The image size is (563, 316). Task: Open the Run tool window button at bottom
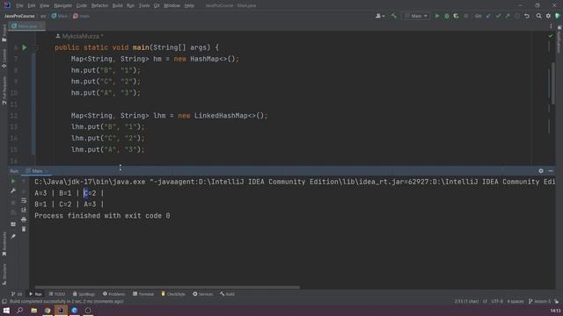click(35, 294)
